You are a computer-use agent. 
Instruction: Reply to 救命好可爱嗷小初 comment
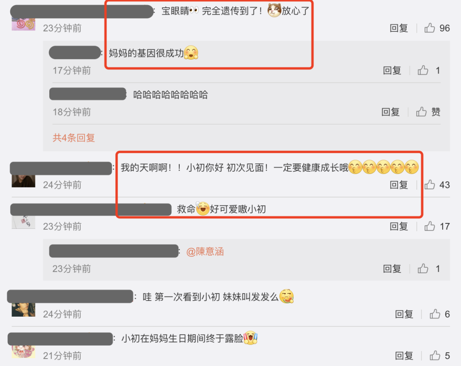click(399, 226)
